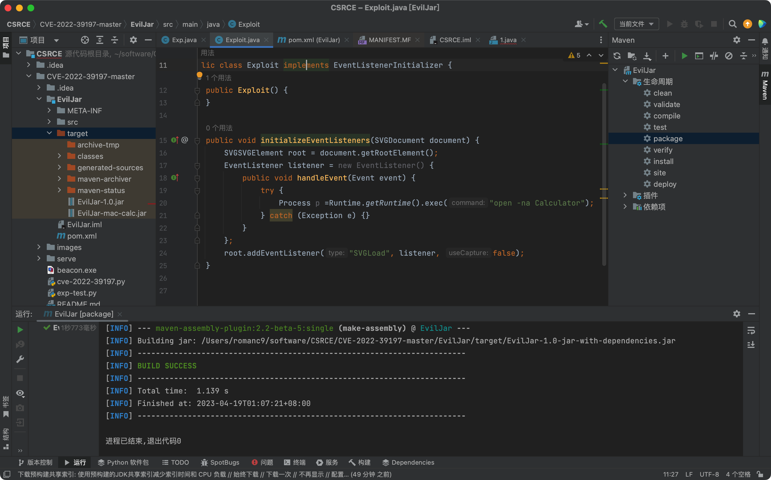Open notifications bell in right sidebar
Viewport: 771px width, 480px height.
pyautogui.click(x=765, y=41)
